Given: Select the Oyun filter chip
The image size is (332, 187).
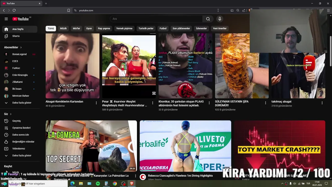Looking at the screenshot, I should pos(89,28).
